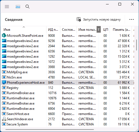The width and height of the screenshot is (139, 132).
Task: Click Приос... status of SearchHost.exe
Action: pyautogui.click(x=68, y=114)
